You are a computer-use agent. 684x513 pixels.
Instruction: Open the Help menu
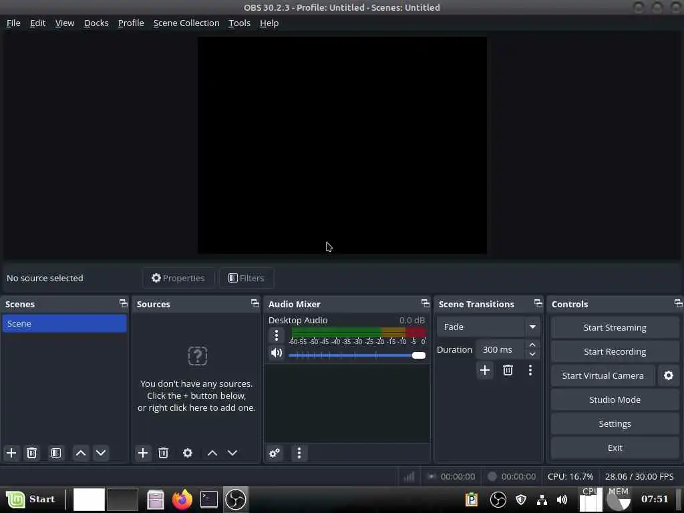click(x=269, y=23)
